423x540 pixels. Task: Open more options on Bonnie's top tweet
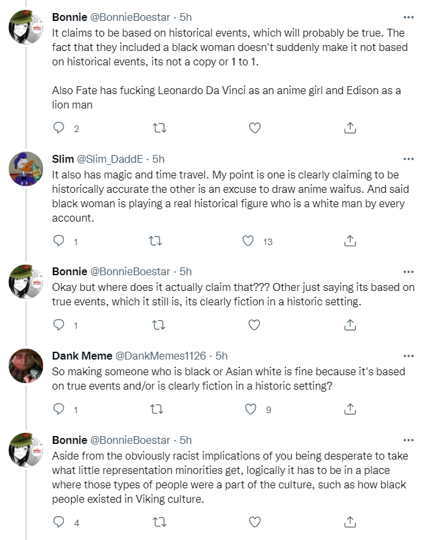pos(408,17)
